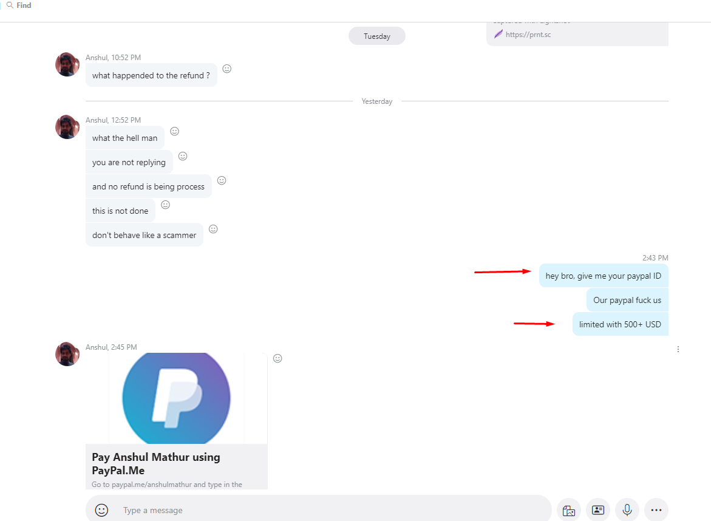This screenshot has height=521, width=711.
Task: Select the 'you are not replying' bubble
Action: pyautogui.click(x=129, y=162)
